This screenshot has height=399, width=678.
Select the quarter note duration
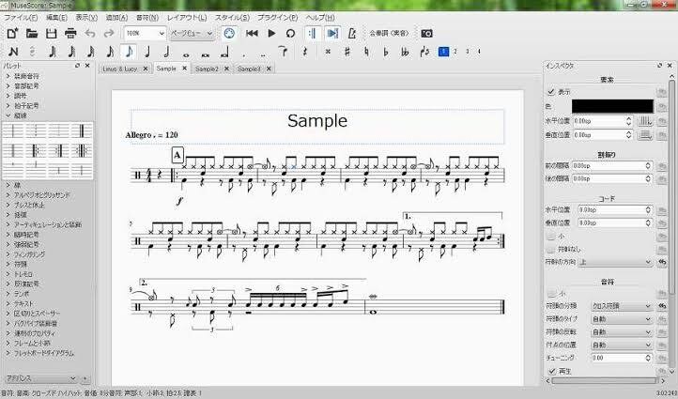147,52
